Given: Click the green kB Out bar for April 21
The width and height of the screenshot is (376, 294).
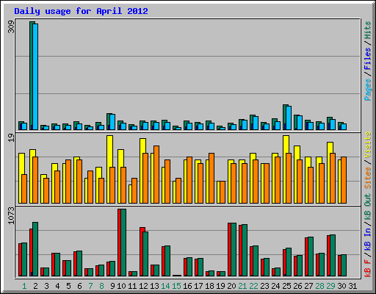Looking at the screenshot, I should point(245,250).
